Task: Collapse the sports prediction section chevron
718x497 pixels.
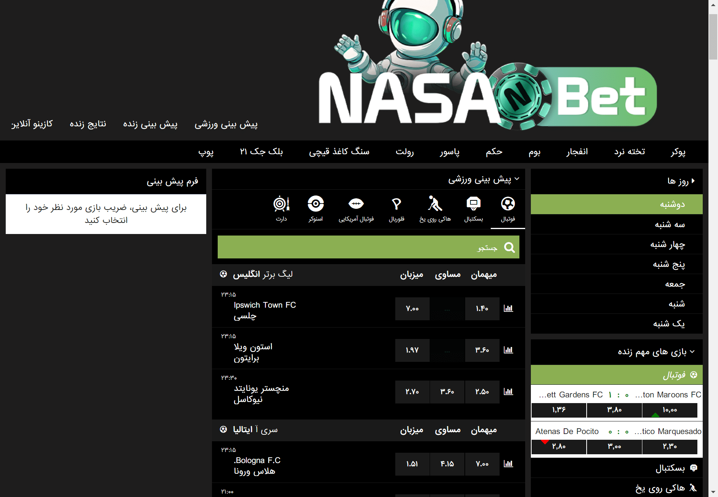Action: click(x=517, y=179)
